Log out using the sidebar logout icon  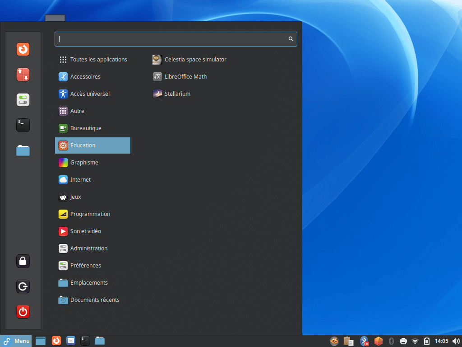23,286
